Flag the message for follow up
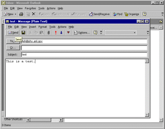Screen dimensions: 165x129 (68, 33)
